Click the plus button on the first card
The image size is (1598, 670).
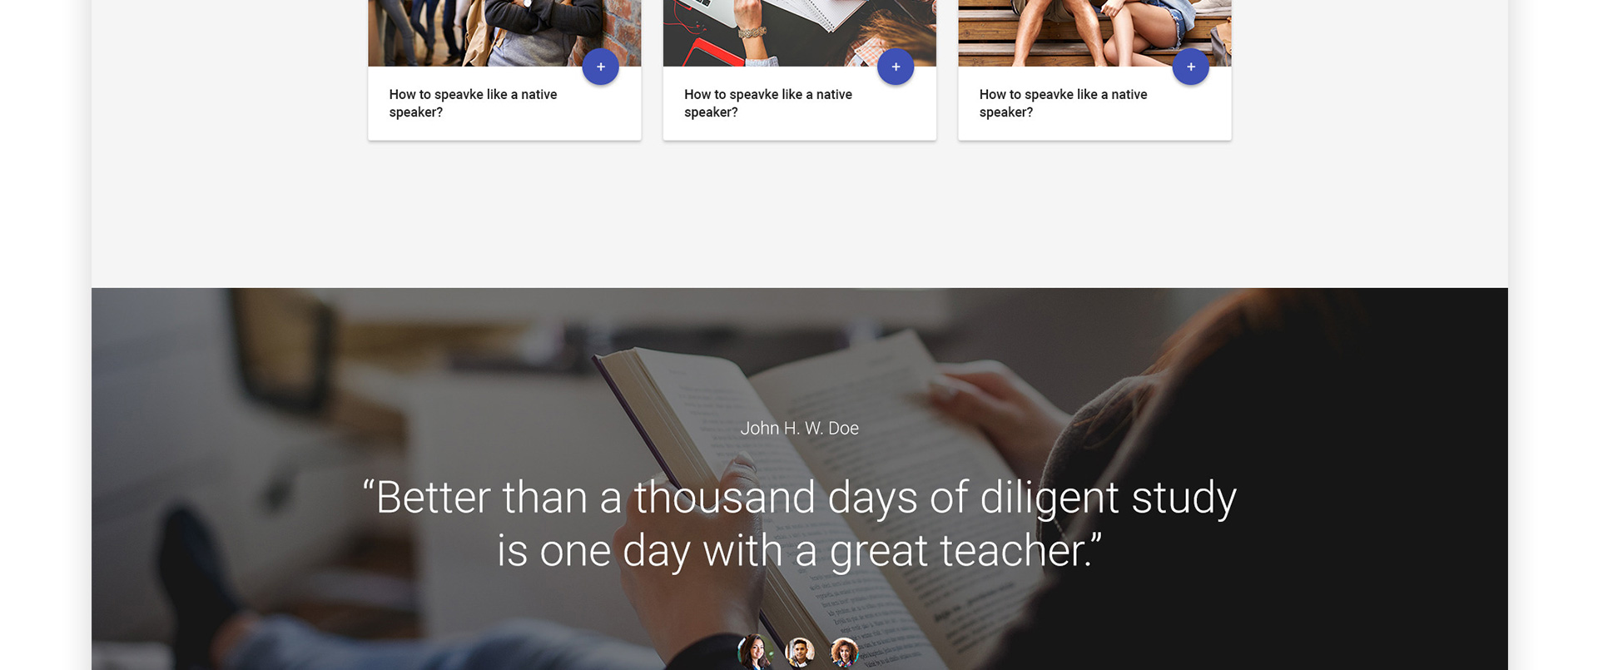pyautogui.click(x=600, y=67)
